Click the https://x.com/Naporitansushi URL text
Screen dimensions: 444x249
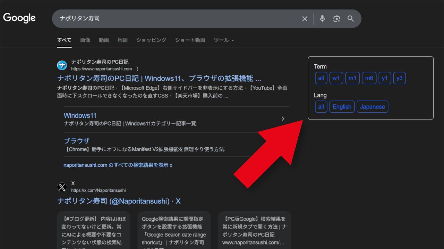pos(99,191)
